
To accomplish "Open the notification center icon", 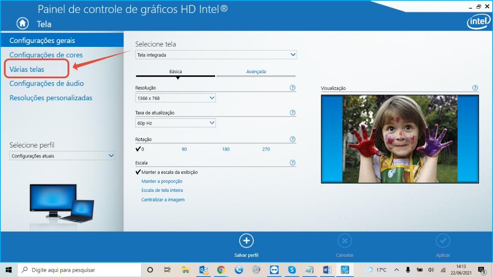I will [x=482, y=270].
